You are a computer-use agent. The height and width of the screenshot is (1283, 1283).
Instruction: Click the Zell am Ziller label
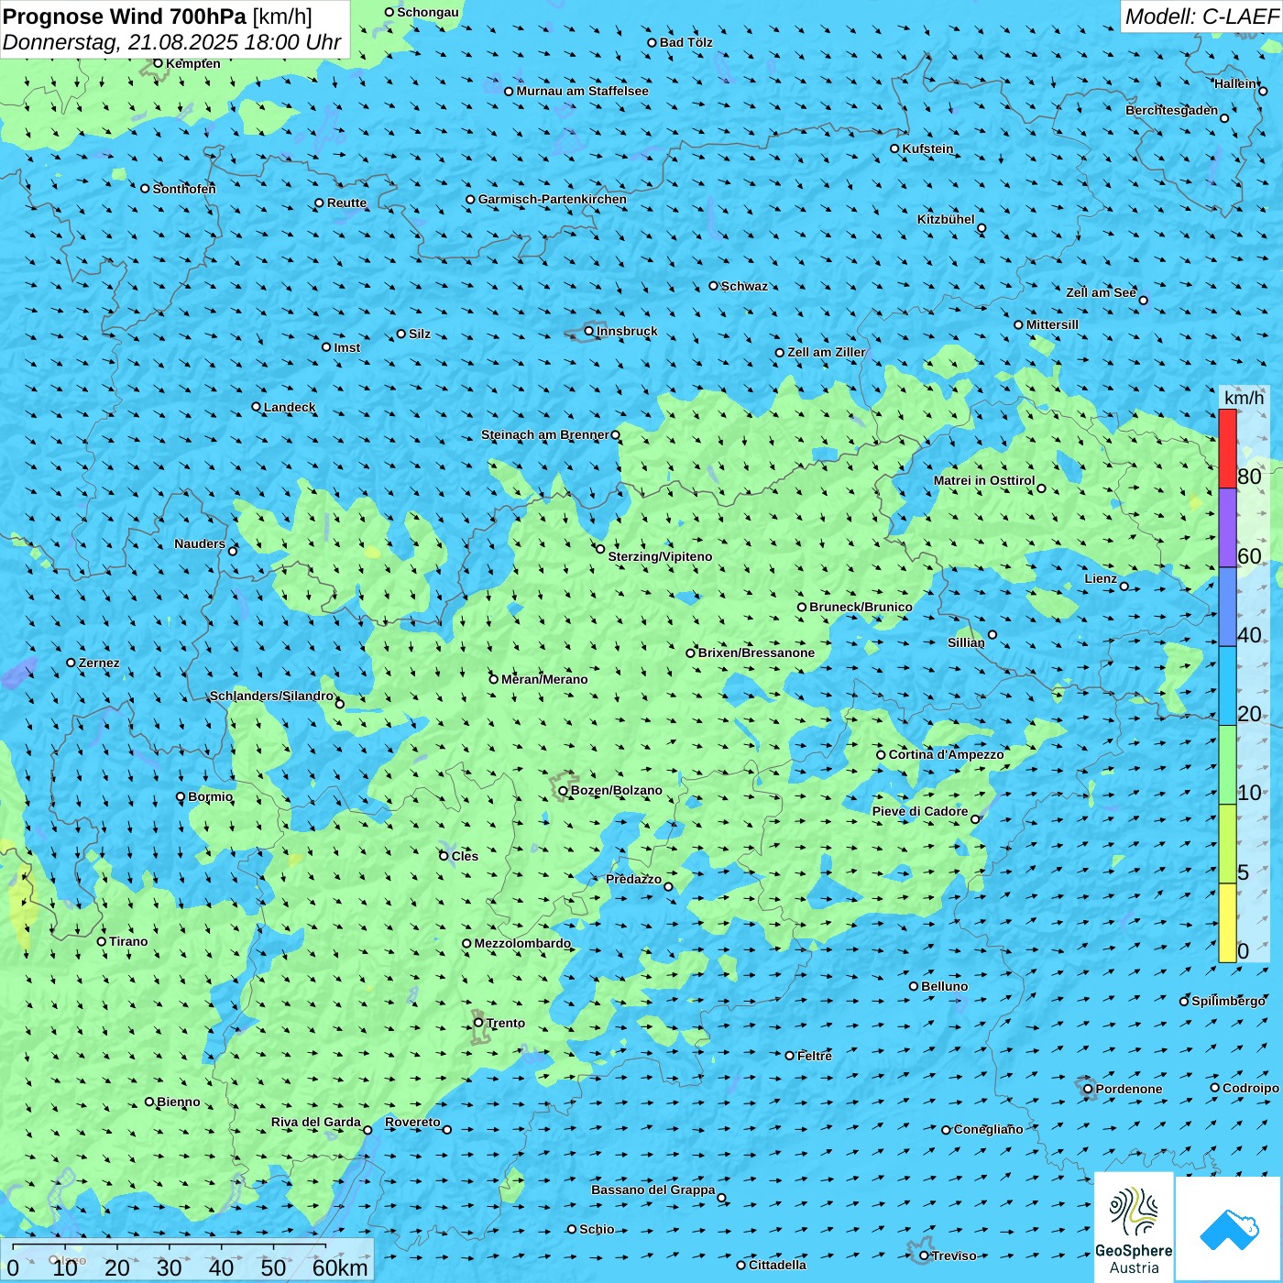[826, 352]
